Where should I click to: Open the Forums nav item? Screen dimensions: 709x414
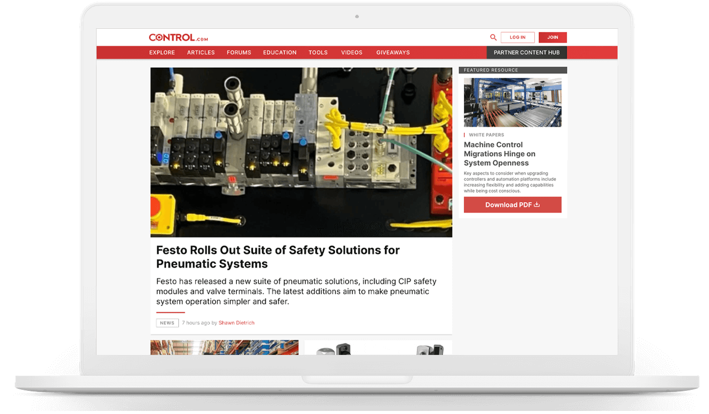239,52
